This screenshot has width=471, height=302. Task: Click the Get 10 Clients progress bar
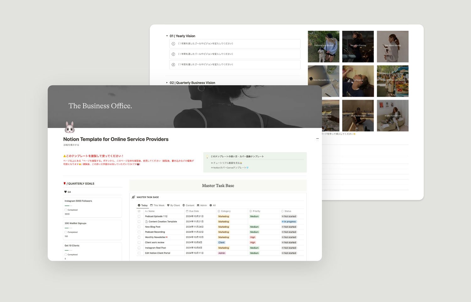68,250
